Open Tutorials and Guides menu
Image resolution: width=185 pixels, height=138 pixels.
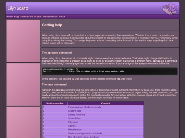[31, 17]
